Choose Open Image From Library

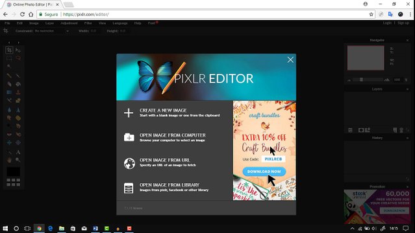pos(166,187)
